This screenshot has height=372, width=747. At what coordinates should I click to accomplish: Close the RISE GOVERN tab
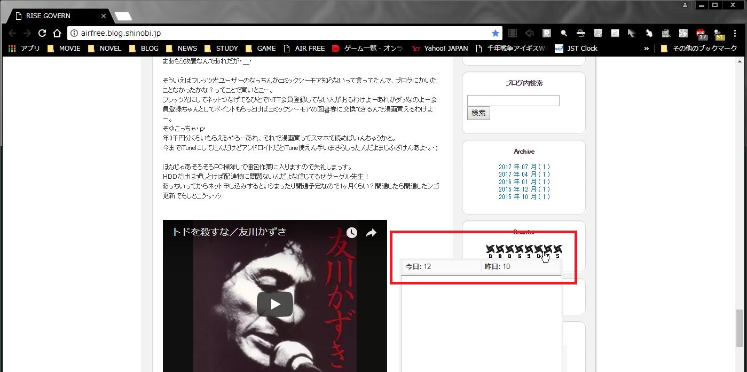(x=104, y=16)
